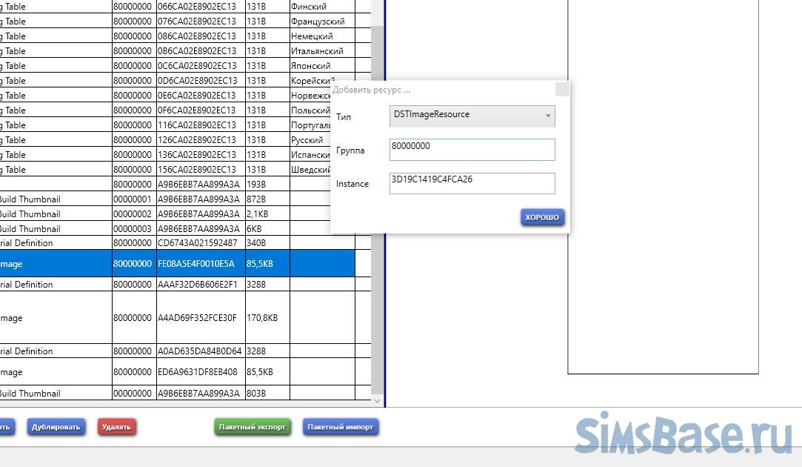The image size is (802, 467).
Task: Click the Пакетный импорт button
Action: tap(340, 427)
